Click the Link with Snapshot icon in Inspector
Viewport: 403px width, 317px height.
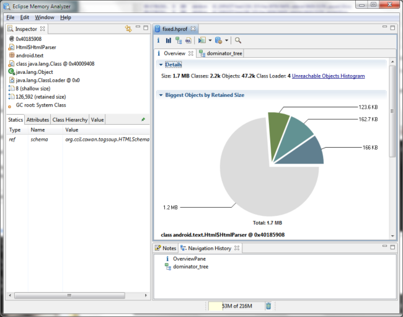128,29
